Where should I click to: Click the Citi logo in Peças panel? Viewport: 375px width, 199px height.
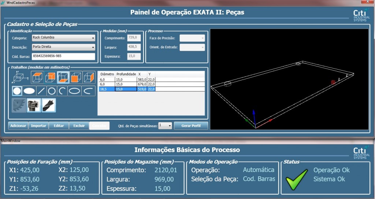tap(361, 15)
